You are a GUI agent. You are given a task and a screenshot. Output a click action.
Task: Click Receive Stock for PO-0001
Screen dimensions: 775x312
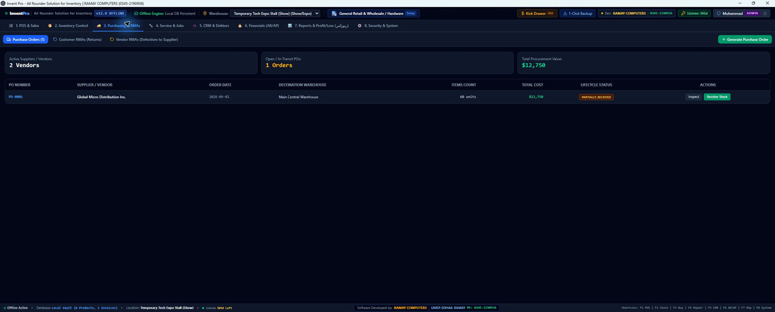(x=717, y=97)
